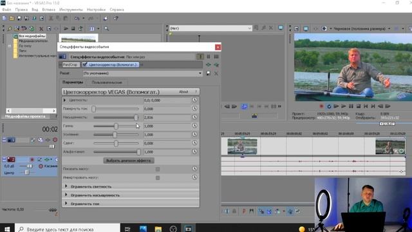Click the split-screen view icon in preview toolbar

(324, 28)
